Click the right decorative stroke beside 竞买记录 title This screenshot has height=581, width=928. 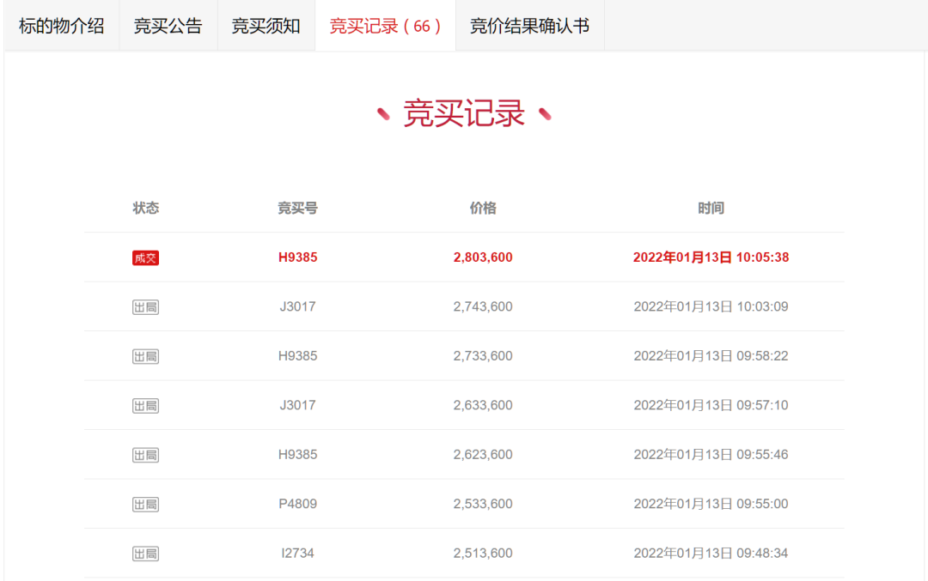point(544,112)
